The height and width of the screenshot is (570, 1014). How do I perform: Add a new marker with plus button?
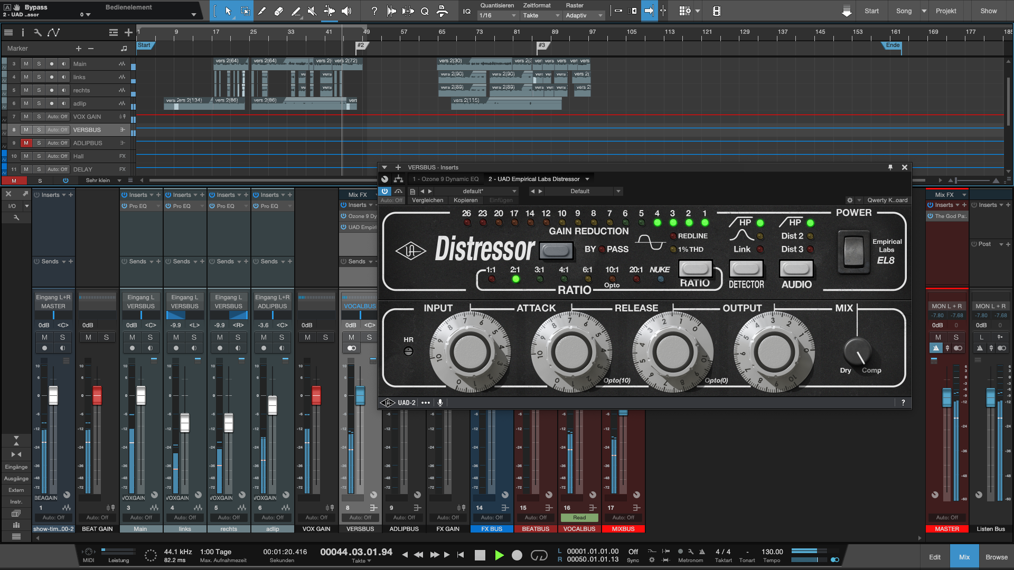[79, 49]
